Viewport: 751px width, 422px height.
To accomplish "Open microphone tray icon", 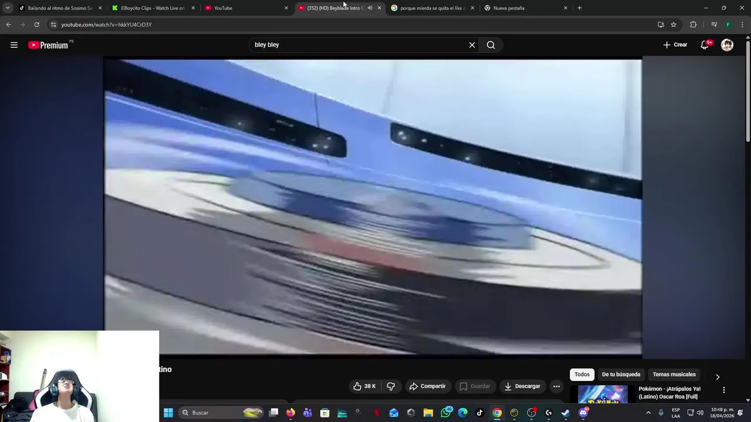I will point(661,413).
